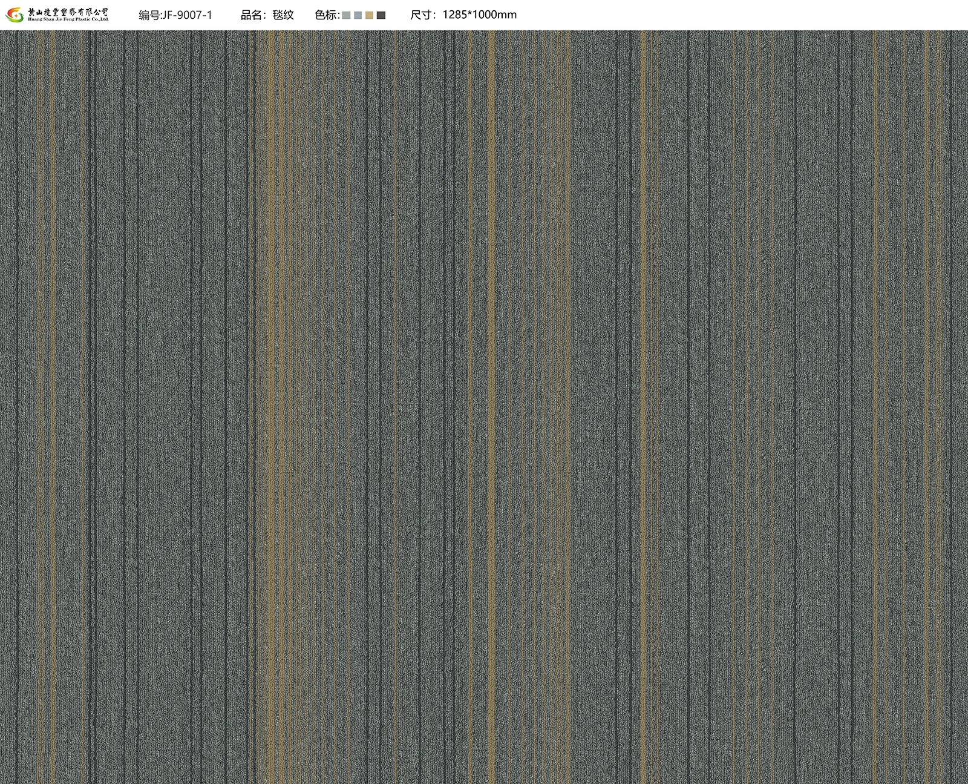Click the dimensions text 1285*1000mm

pyautogui.click(x=480, y=15)
